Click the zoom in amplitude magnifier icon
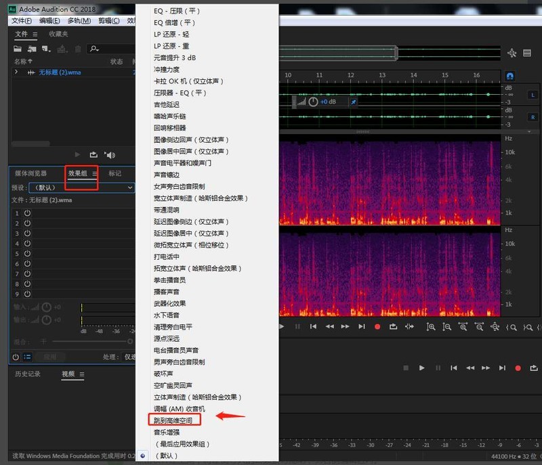The height and width of the screenshot is (465, 542). pyautogui.click(x=431, y=326)
